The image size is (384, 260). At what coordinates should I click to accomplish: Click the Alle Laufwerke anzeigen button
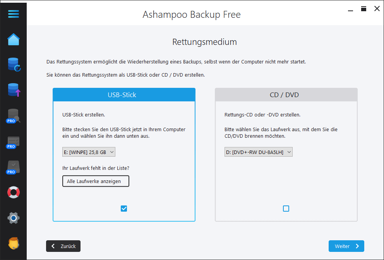pos(96,181)
